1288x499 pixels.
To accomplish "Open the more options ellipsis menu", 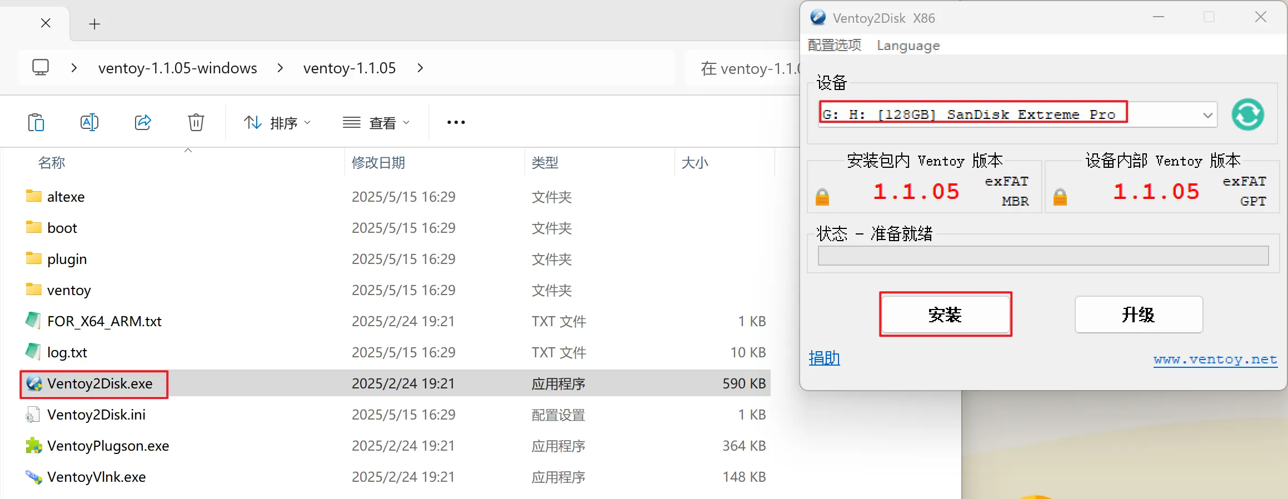I will pyautogui.click(x=456, y=122).
